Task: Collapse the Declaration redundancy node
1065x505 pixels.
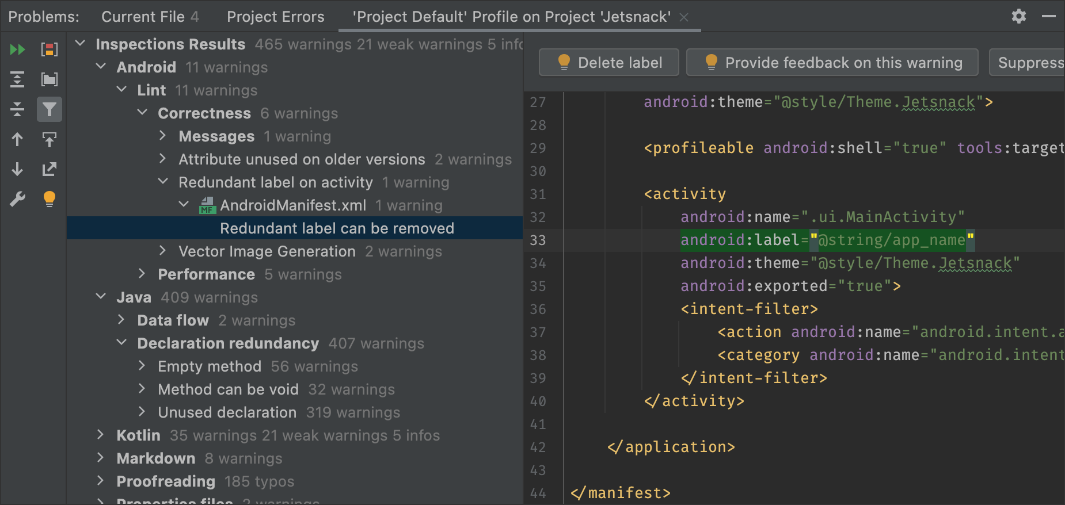Action: (121, 343)
